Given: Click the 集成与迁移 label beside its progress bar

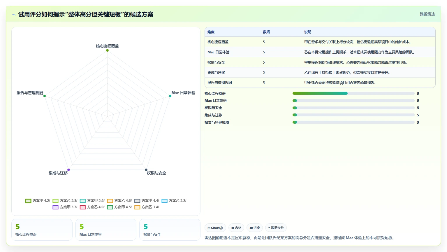Looking at the screenshot, I should point(213,115).
